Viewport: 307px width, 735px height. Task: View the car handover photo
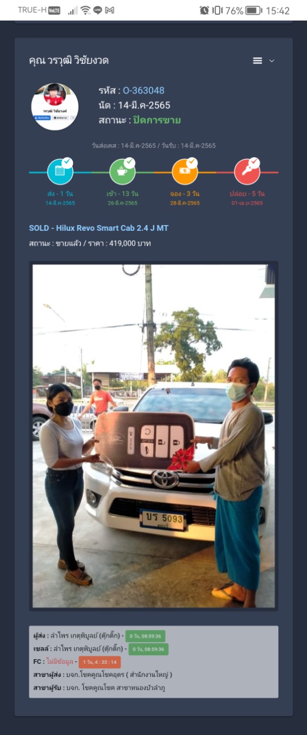pos(154,436)
